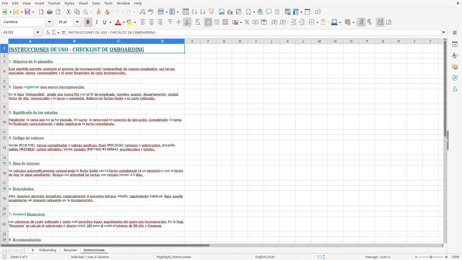Save the document with the Save icon
This screenshot has width=462, height=260.
[x=27, y=12]
